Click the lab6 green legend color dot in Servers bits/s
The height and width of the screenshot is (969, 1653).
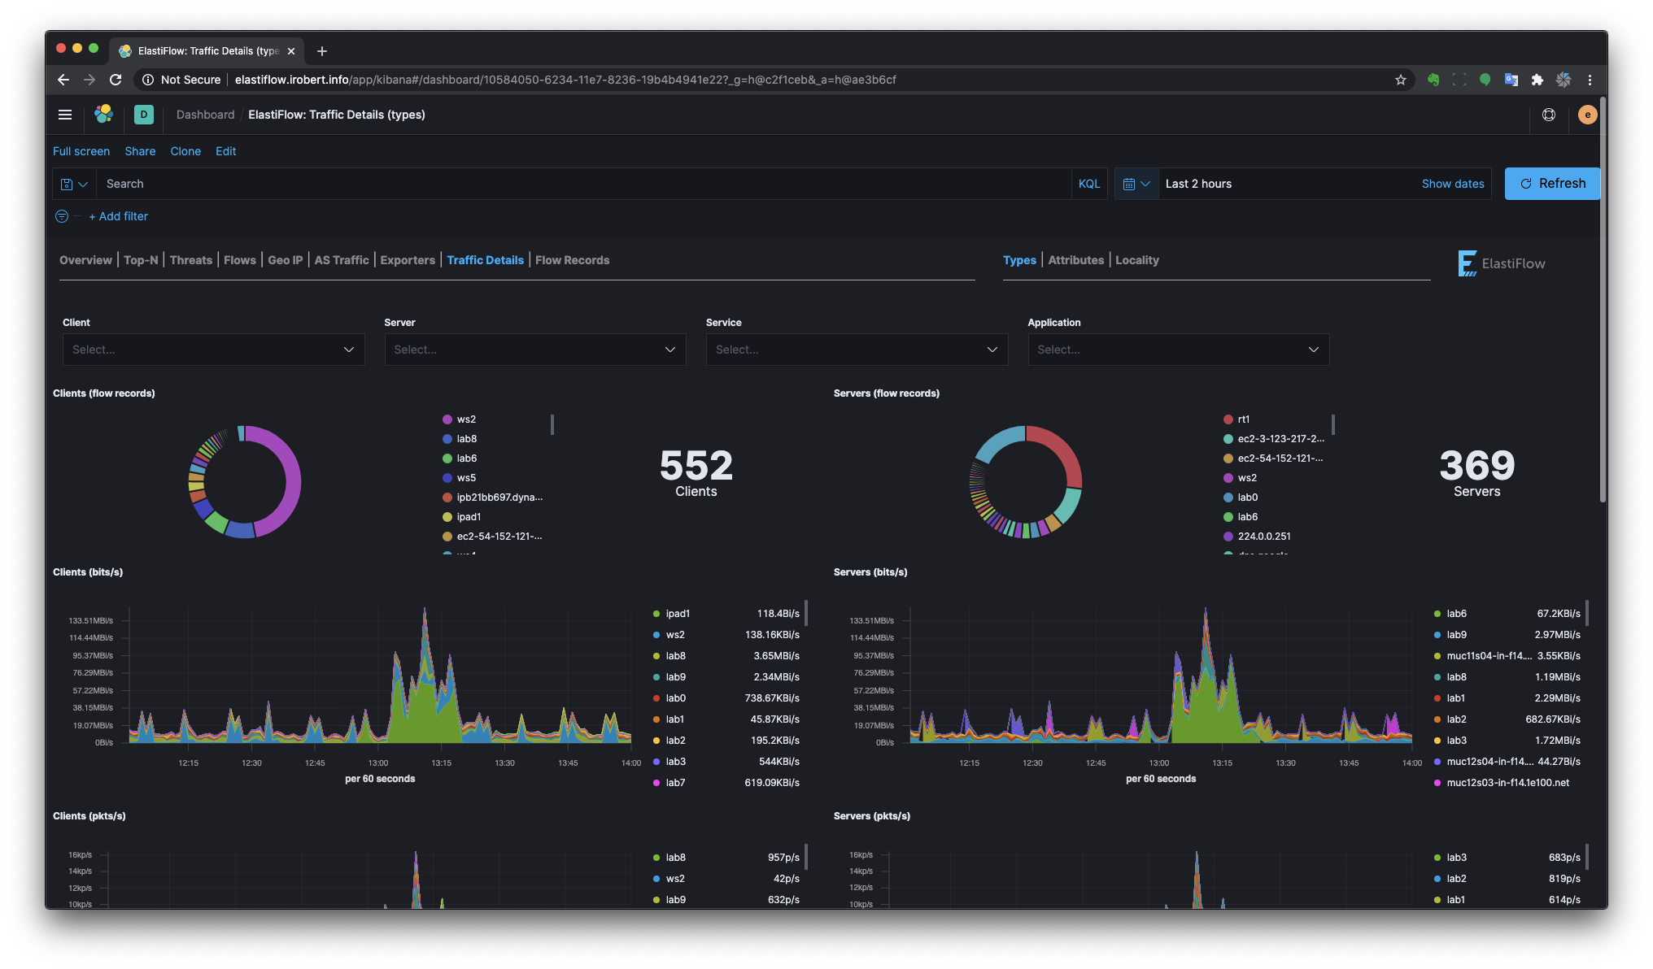click(1437, 614)
